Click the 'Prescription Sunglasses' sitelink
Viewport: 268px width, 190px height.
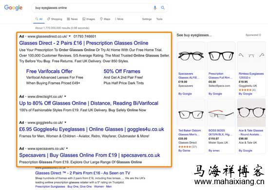coord(50,187)
